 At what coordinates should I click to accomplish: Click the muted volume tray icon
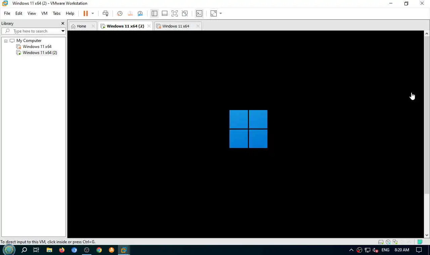pos(376,250)
